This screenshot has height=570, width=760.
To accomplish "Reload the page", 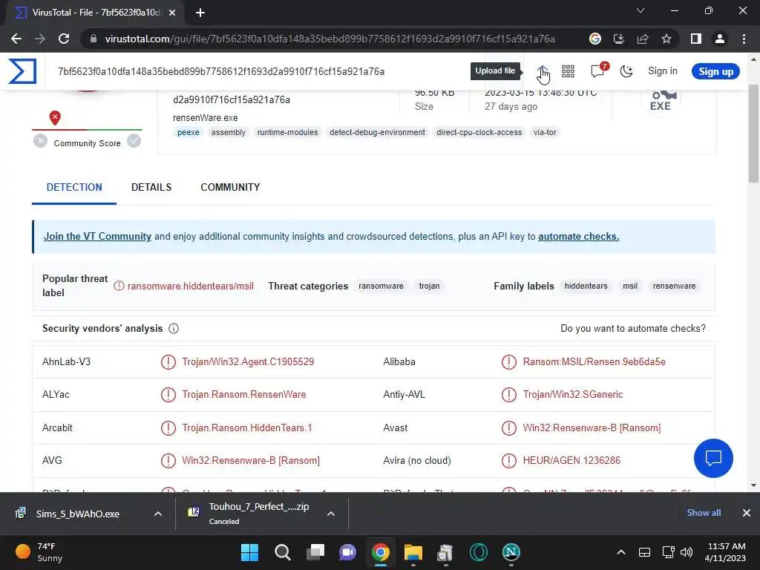I will [x=64, y=39].
